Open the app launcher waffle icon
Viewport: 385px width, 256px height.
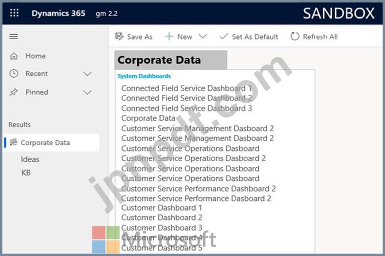click(14, 13)
